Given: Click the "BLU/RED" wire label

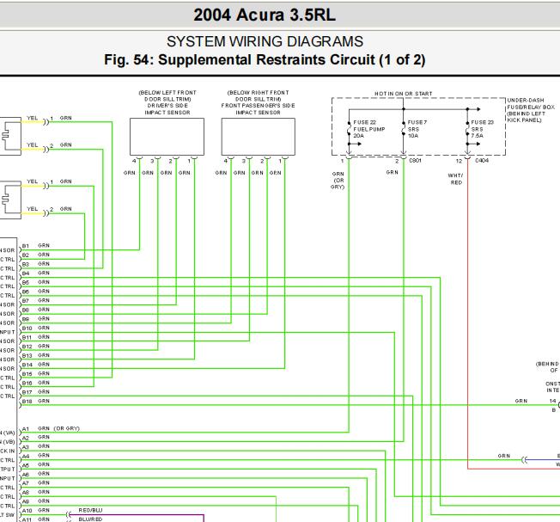Looking at the screenshot, I should (90, 519).
